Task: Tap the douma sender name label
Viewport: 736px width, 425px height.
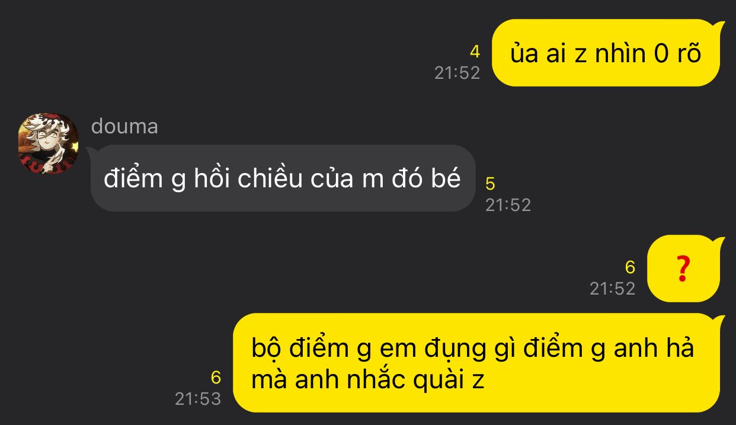Action: (124, 126)
